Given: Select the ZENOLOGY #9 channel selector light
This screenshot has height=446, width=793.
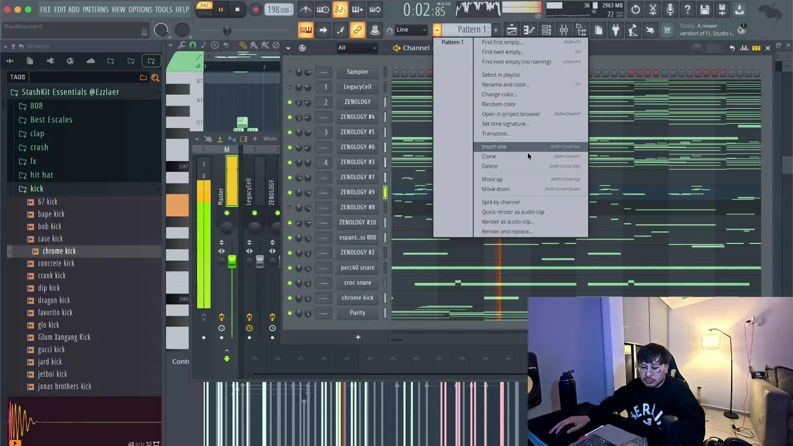Looking at the screenshot, I should 385,192.
